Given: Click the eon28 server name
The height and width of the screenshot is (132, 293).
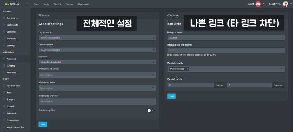Looking at the screenshot, I should [251, 4].
